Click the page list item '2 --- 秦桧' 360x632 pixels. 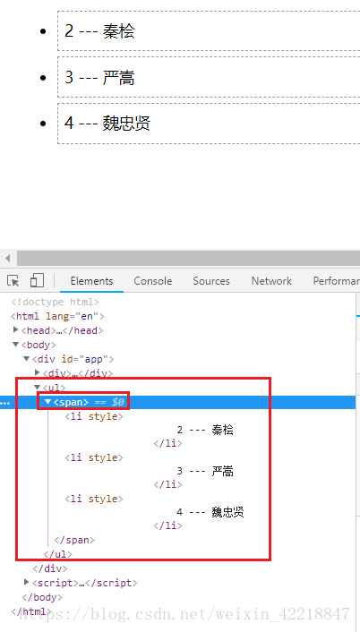click(x=209, y=31)
